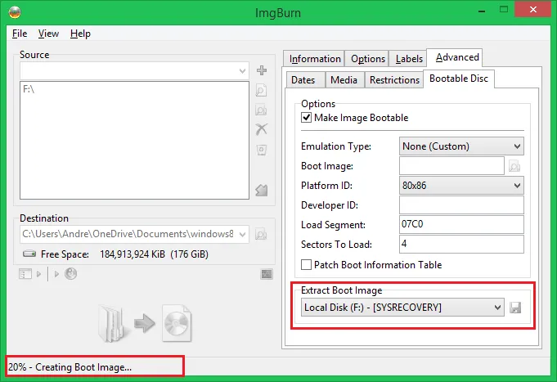Click the drive icon next to Free Space

tap(29, 254)
